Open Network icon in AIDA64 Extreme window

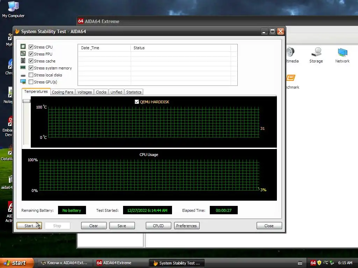tap(342, 55)
